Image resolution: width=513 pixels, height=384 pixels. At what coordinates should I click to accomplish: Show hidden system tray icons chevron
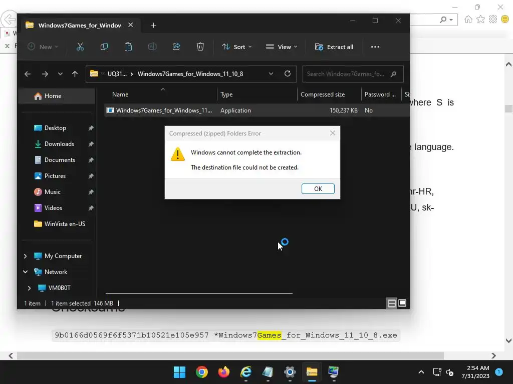[x=421, y=372]
